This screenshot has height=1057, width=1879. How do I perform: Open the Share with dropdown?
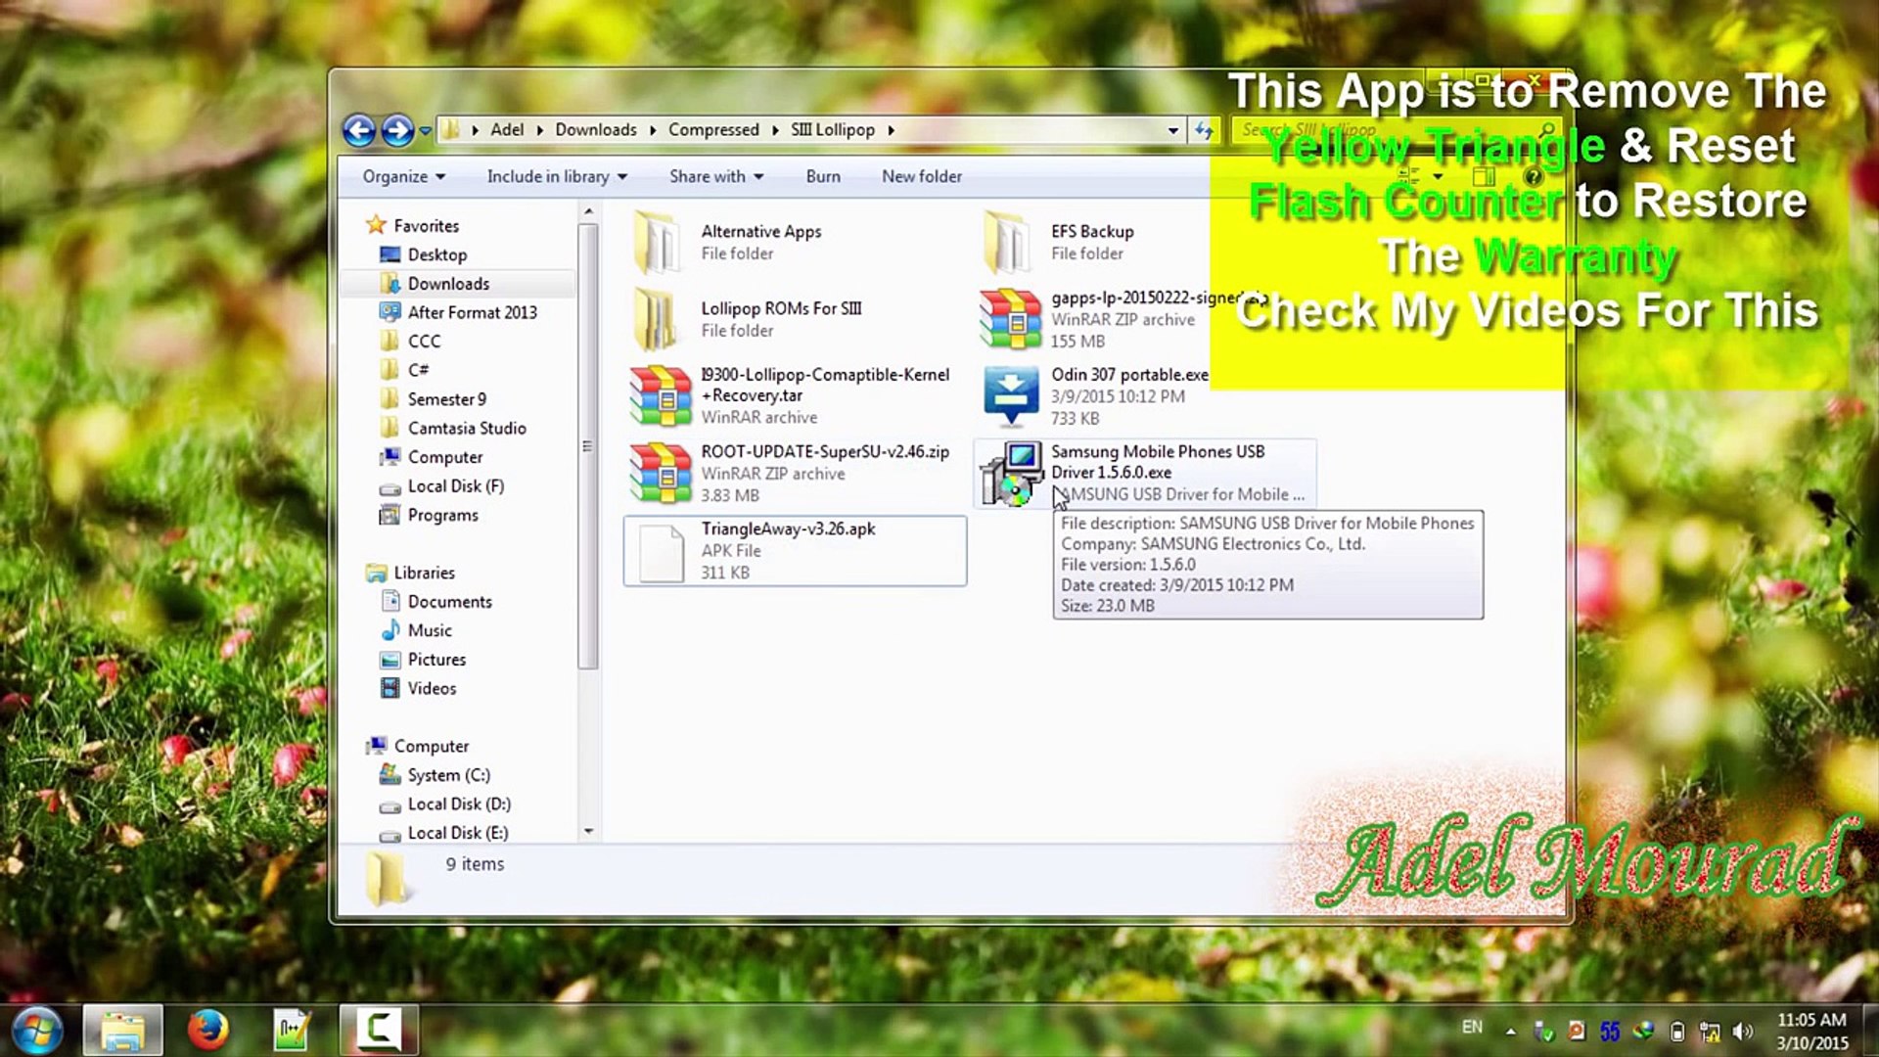pos(715,177)
